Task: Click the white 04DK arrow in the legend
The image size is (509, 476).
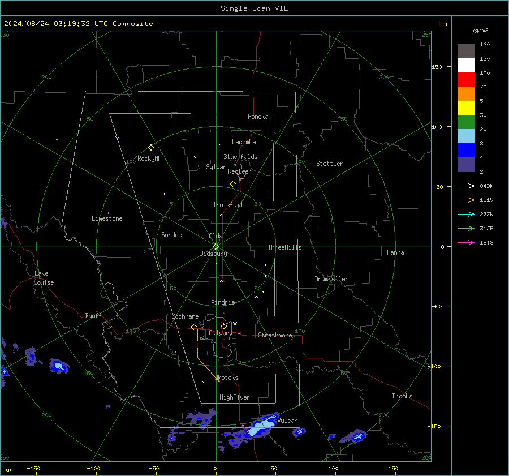Action: click(466, 186)
